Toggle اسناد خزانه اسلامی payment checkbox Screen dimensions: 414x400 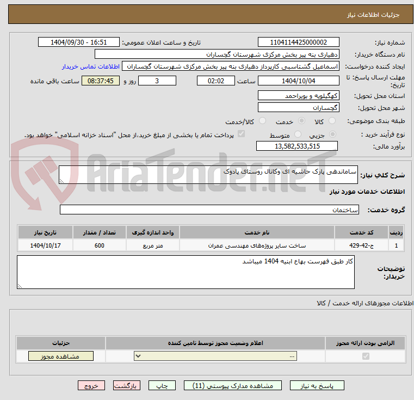point(241,134)
